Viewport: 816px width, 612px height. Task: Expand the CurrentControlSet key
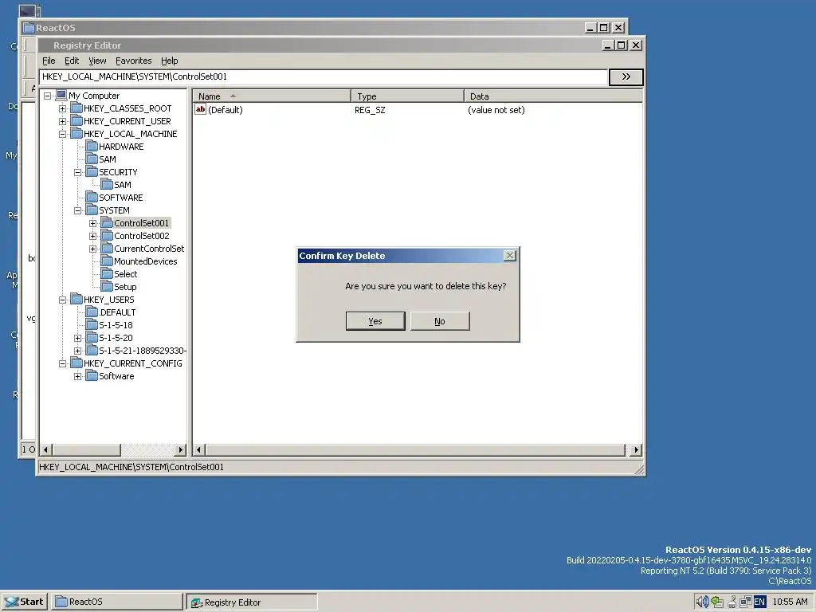92,249
